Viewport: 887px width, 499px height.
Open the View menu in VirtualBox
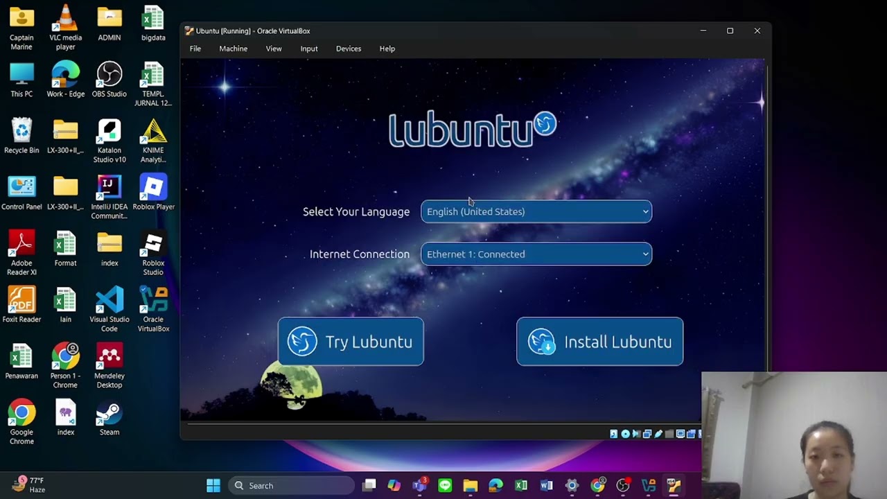[274, 49]
